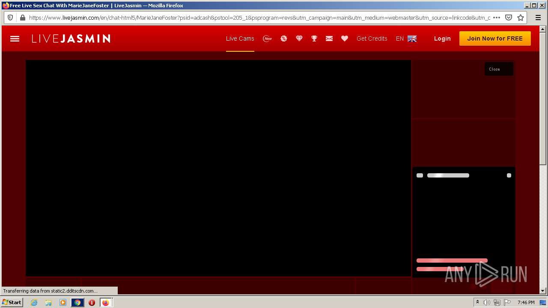Screen dimensions: 548x308
Task: Switch to Chrome in taskbar
Action: tap(77, 302)
